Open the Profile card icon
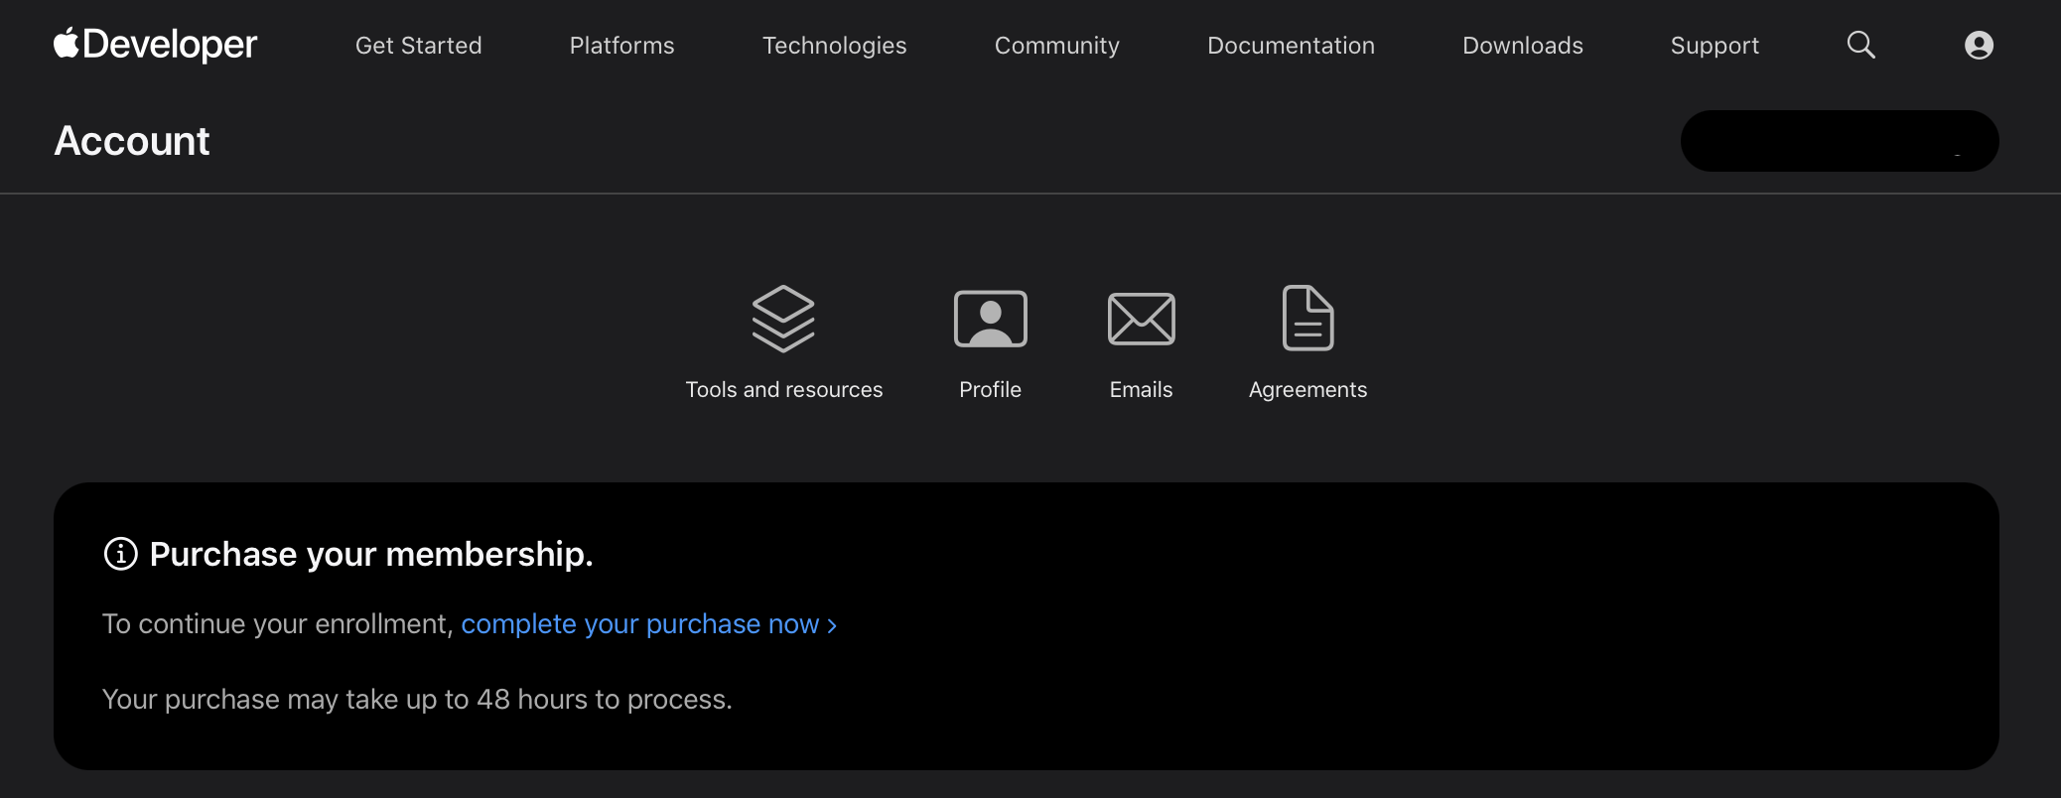The width and height of the screenshot is (2061, 798). coord(990,319)
